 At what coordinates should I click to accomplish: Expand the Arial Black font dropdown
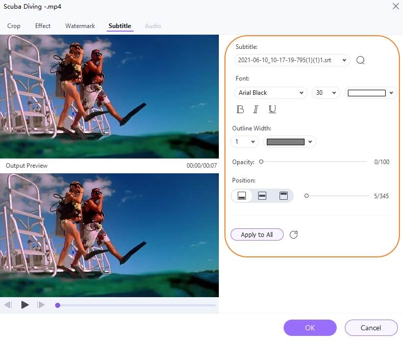[x=270, y=93]
